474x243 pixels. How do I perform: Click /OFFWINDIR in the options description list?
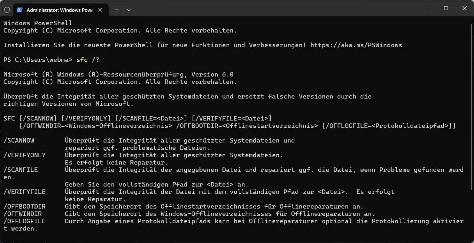[x=23, y=214]
